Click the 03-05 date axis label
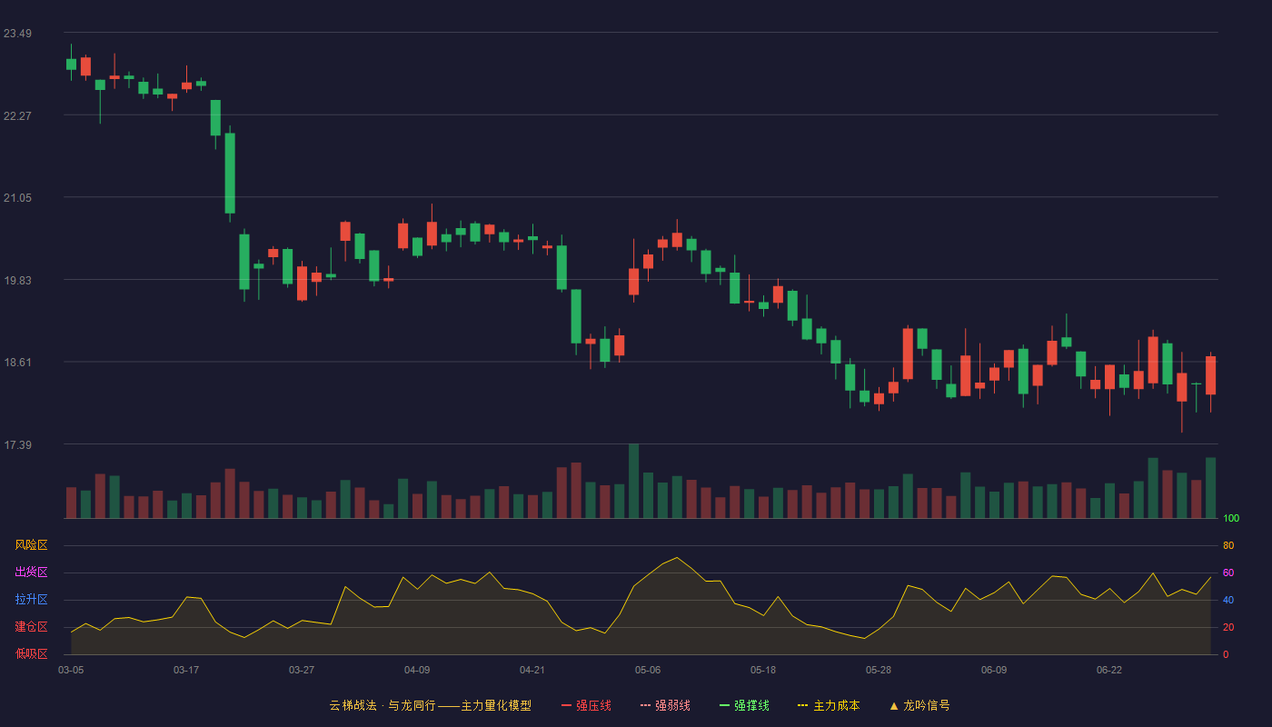Viewport: 1272px width, 727px height. point(71,670)
